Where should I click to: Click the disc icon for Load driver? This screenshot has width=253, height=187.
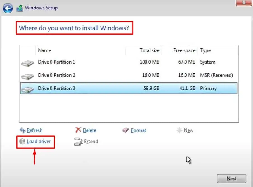point(22,141)
